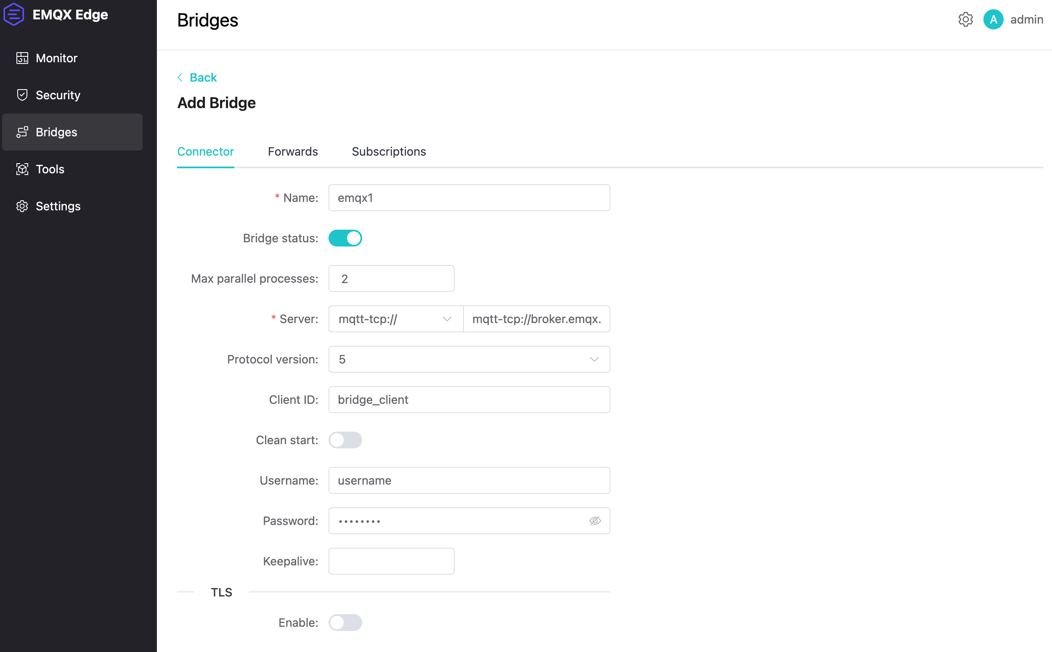Image resolution: width=1052 pixels, height=652 pixels.
Task: Click the EMQX Edge title text
Action: point(70,14)
